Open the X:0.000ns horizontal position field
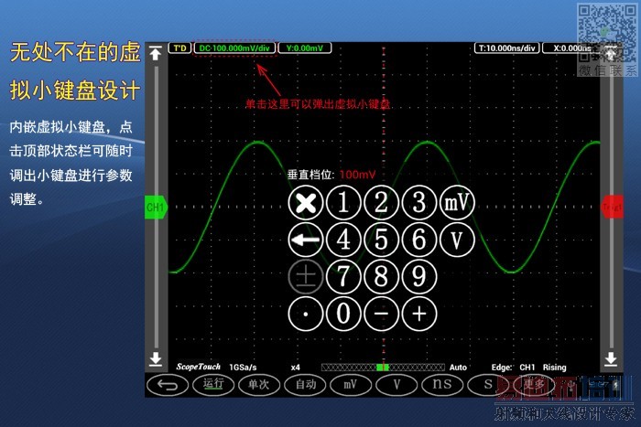The image size is (641, 427). click(572, 48)
